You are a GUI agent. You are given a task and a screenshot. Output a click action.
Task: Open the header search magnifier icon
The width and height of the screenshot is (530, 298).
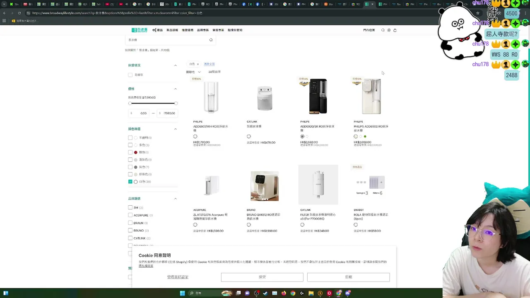click(x=383, y=30)
